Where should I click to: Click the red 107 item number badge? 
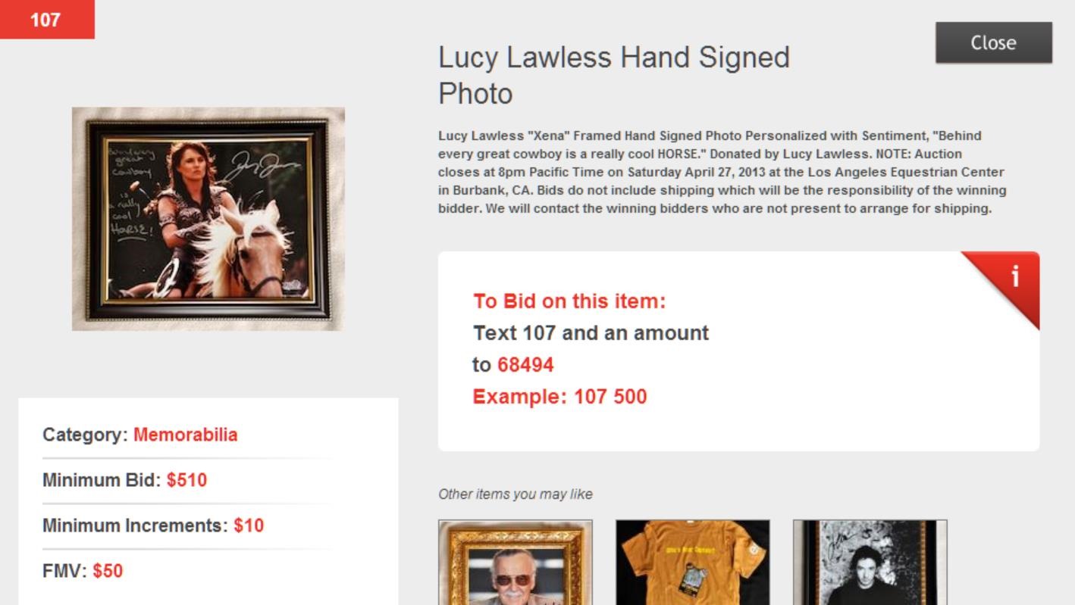pos(47,19)
